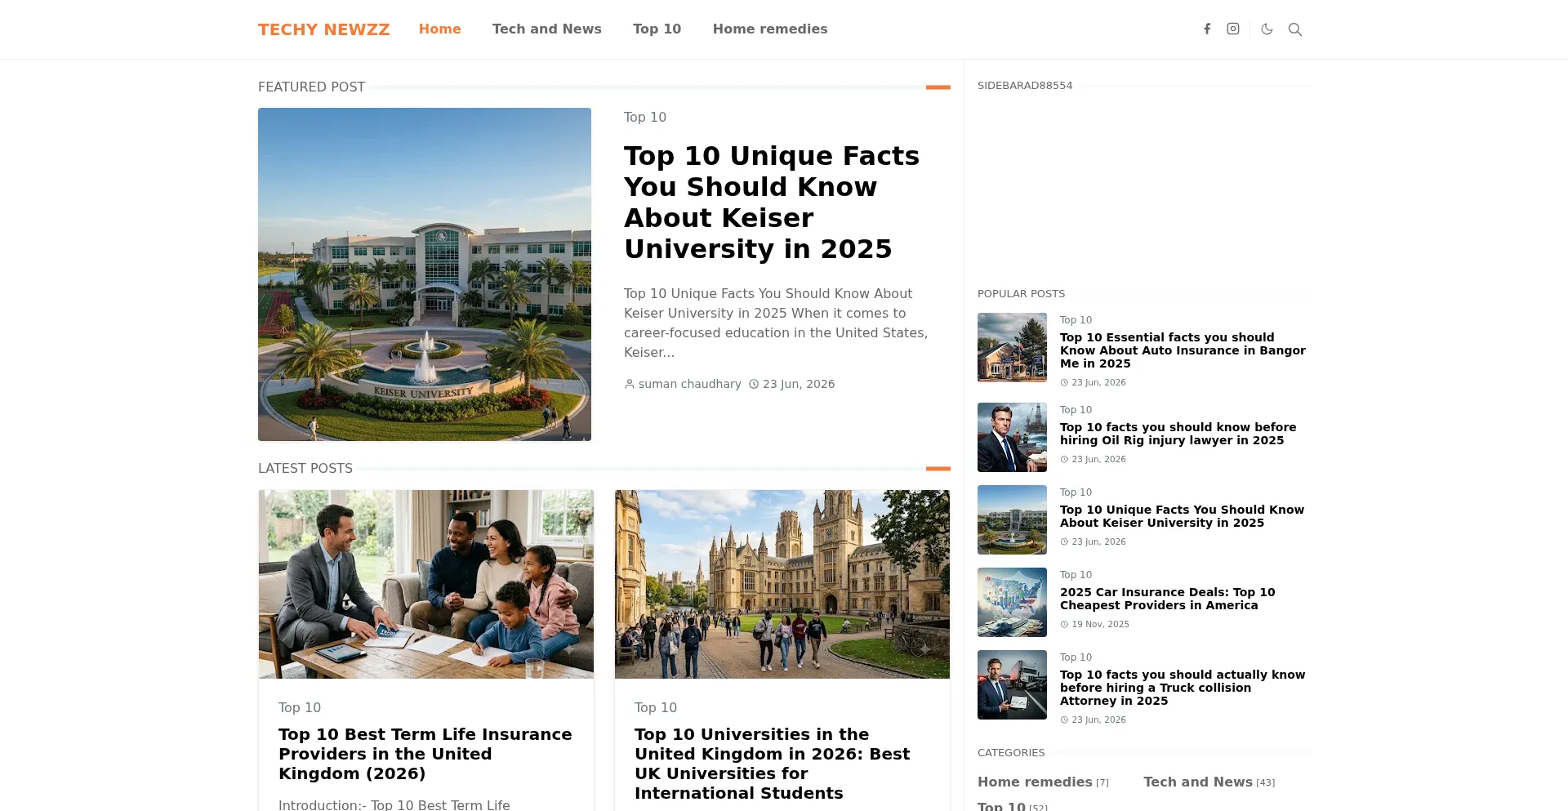Open the Facebook page icon

click(1207, 29)
